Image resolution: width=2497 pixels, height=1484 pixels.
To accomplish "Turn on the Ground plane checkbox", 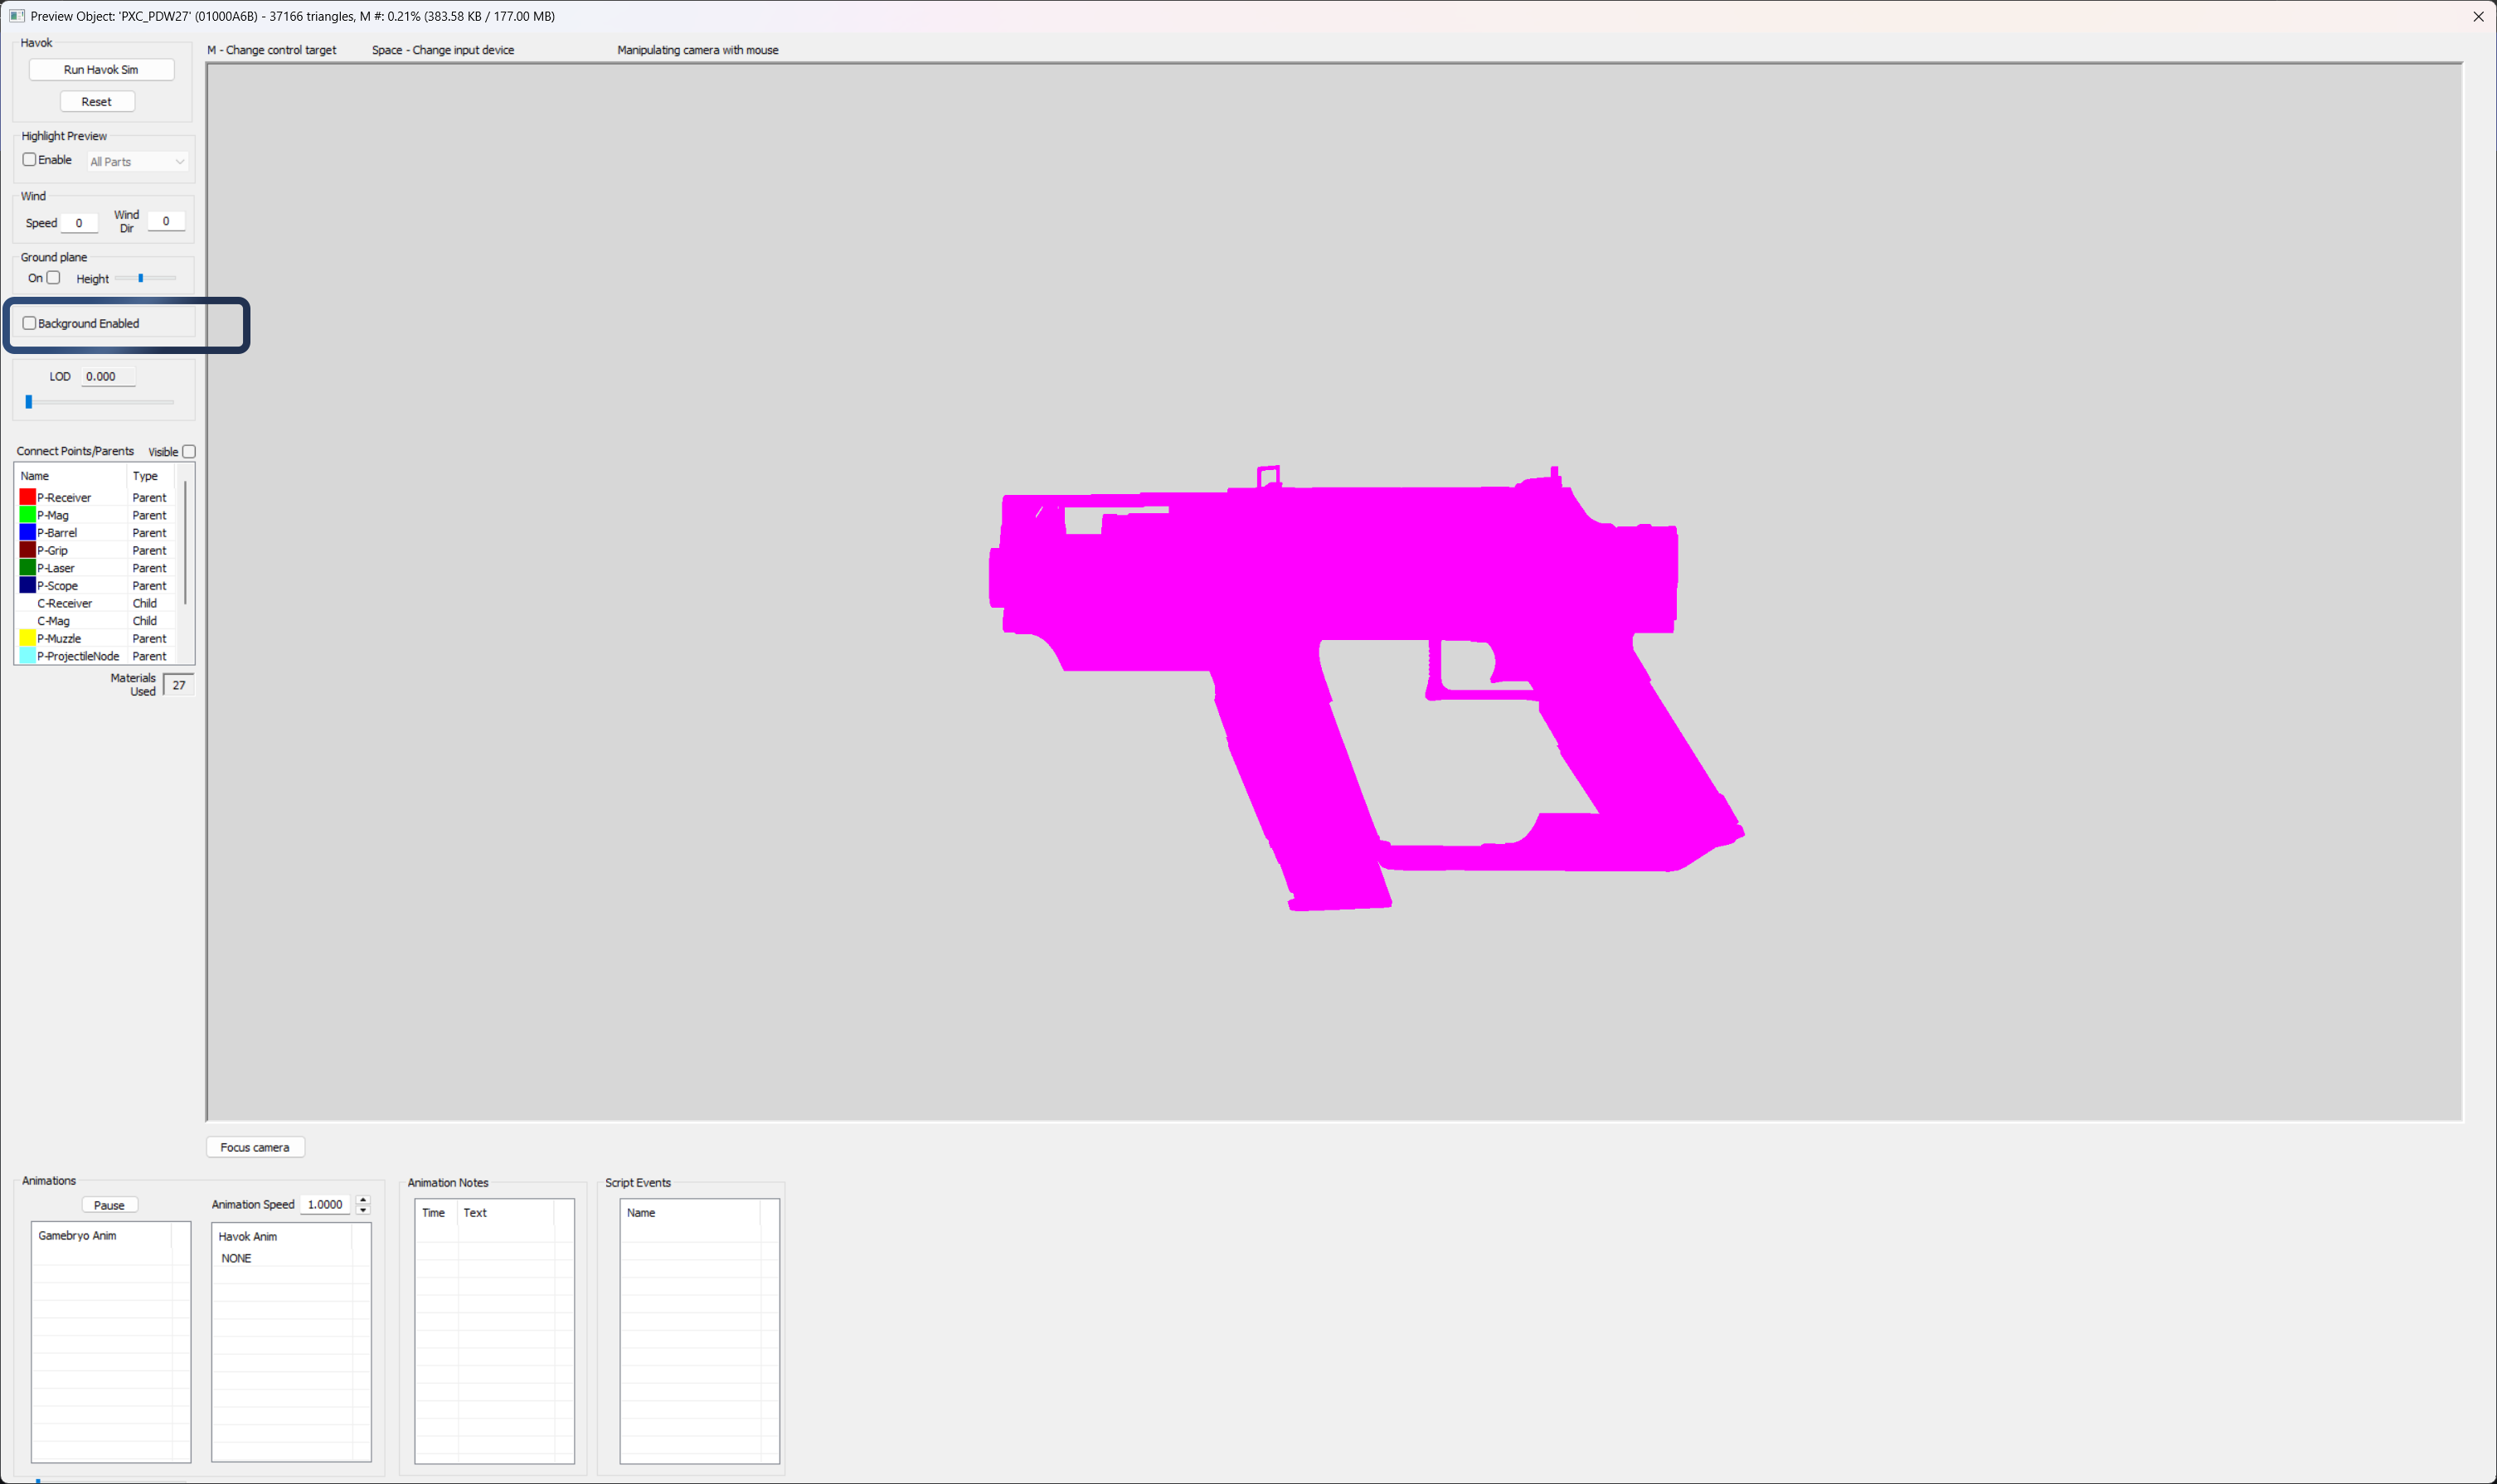I will 54,278.
